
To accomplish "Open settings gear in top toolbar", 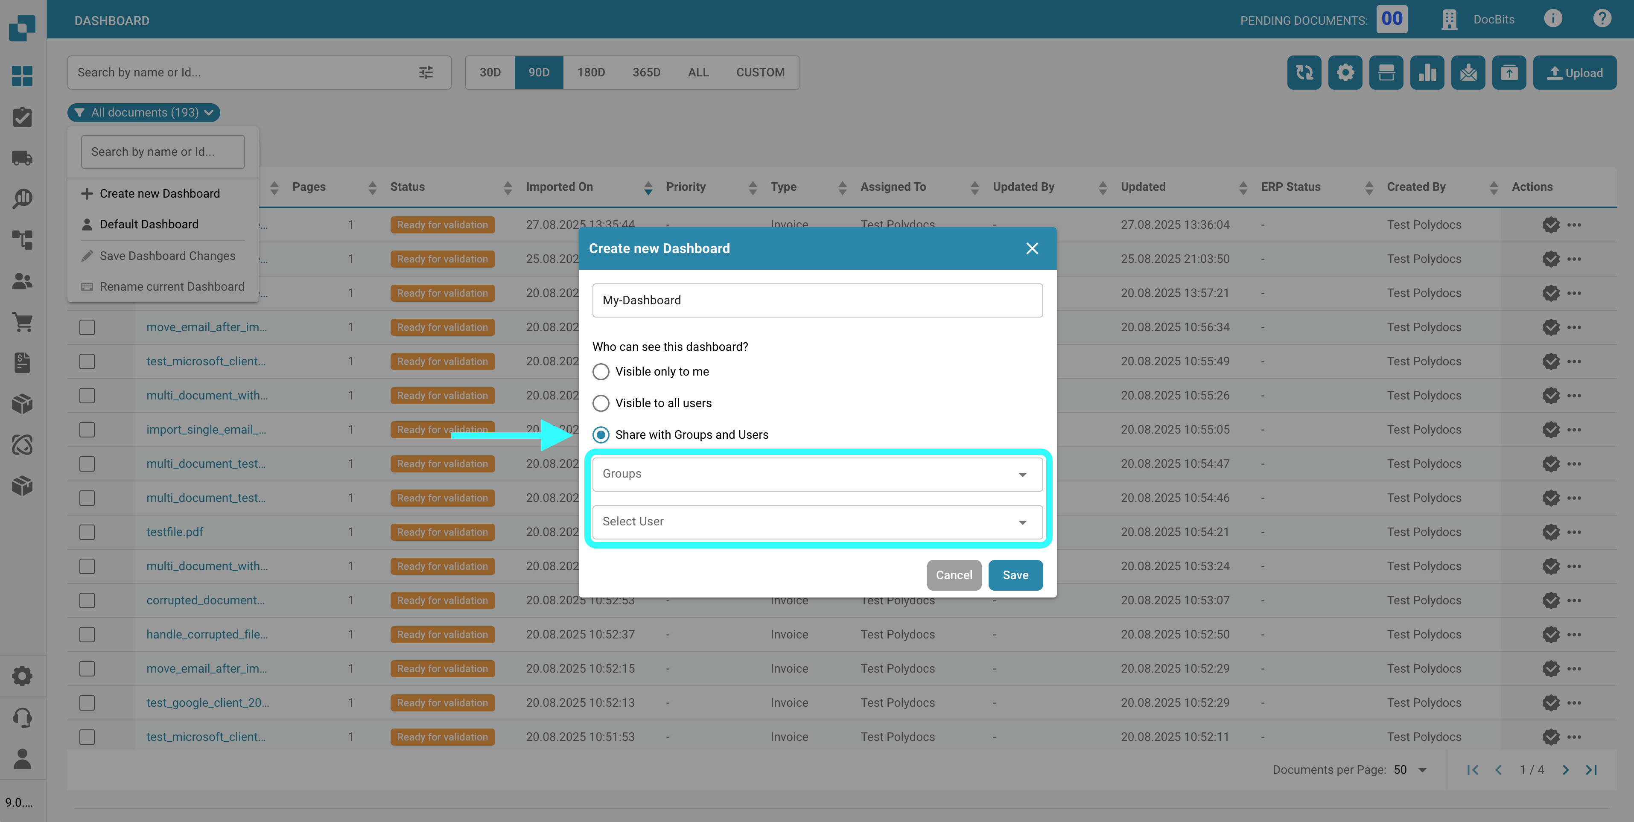I will point(1345,73).
